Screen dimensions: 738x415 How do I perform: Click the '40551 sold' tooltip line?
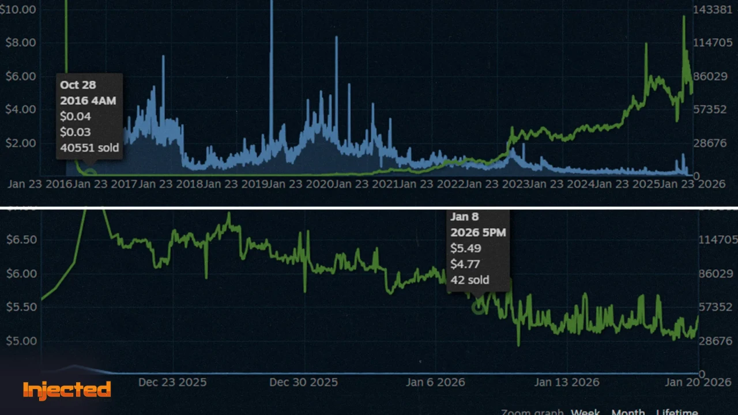tap(89, 148)
